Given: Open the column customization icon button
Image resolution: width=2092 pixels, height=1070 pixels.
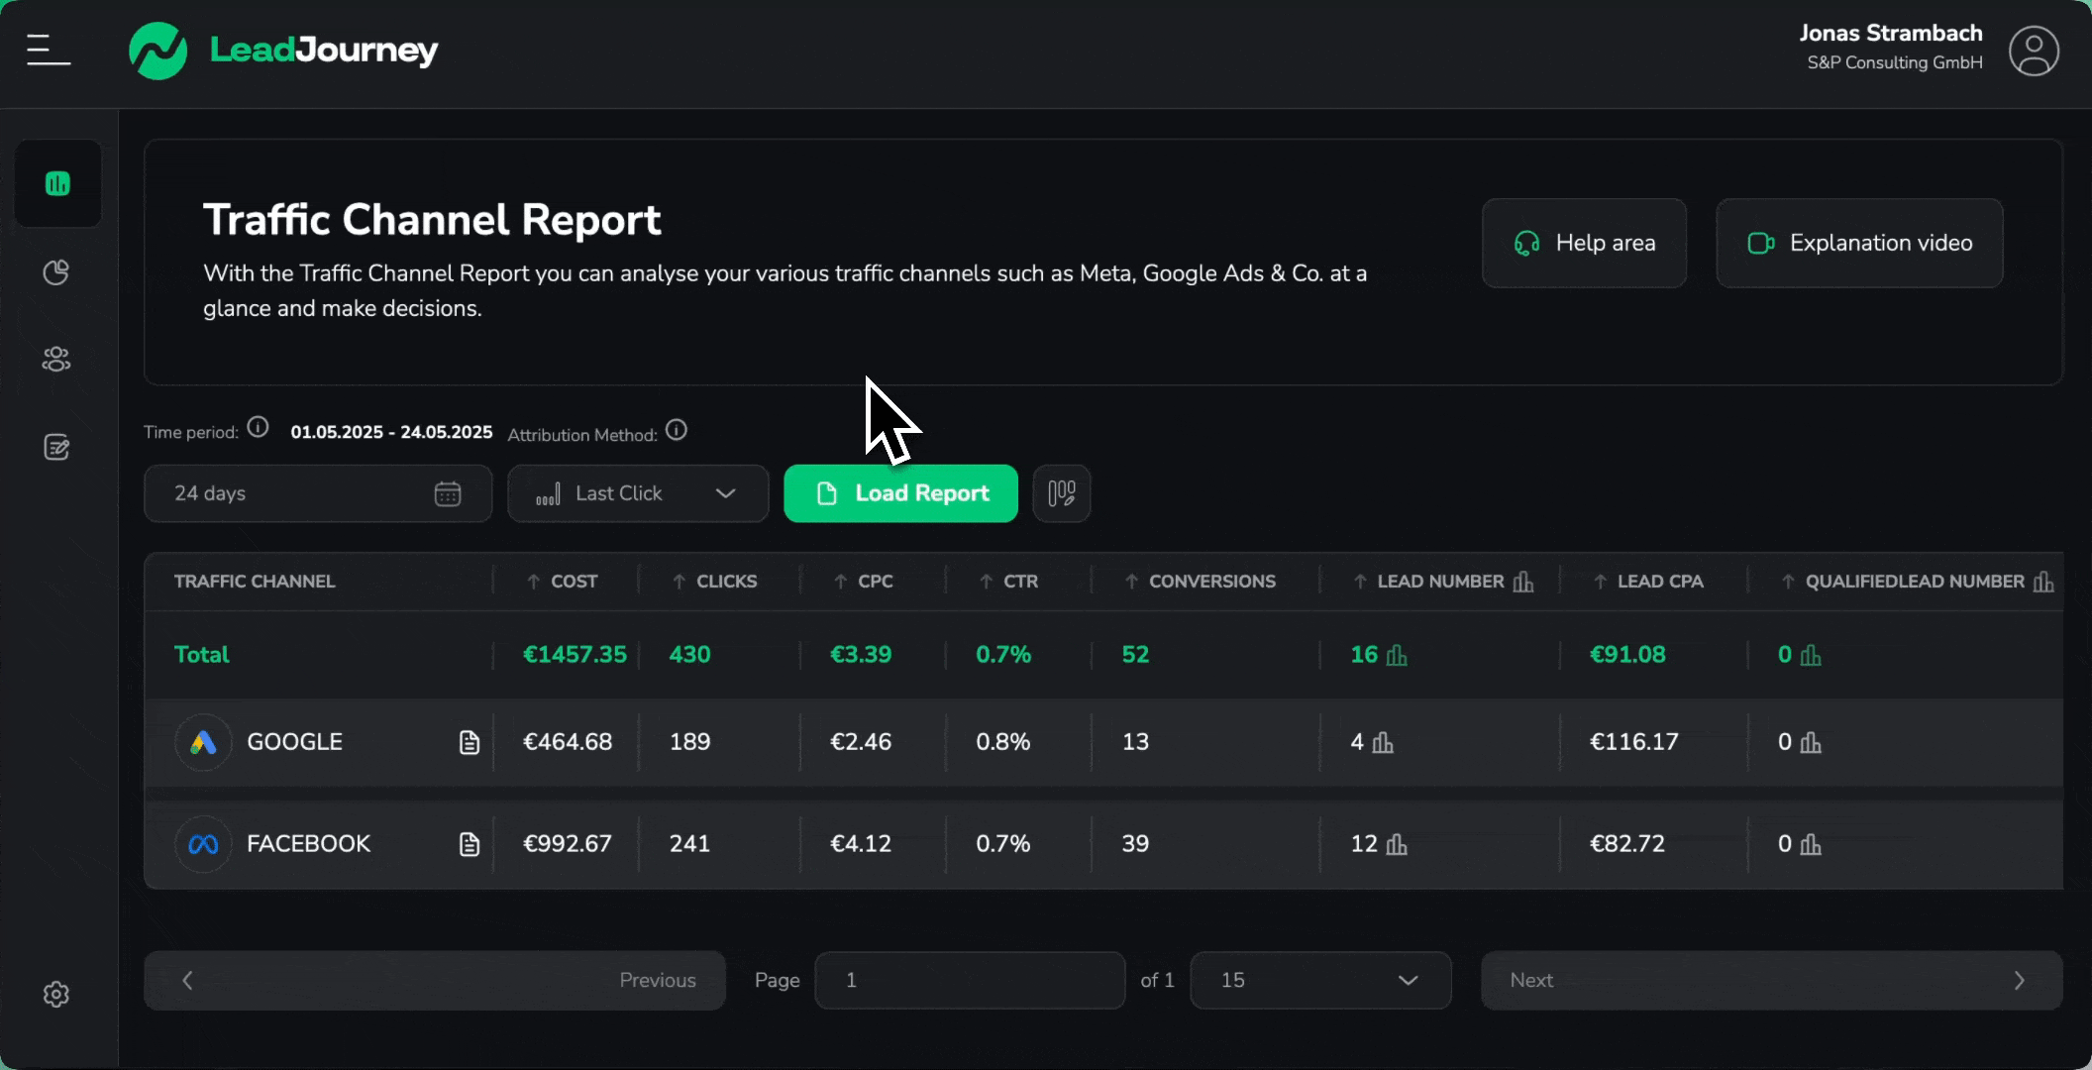Looking at the screenshot, I should tap(1062, 493).
